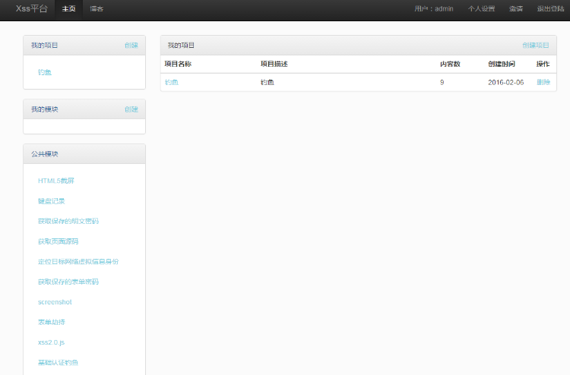The image size is (570, 375).
Task: Click the 用户: admin label
Action: 434,9
